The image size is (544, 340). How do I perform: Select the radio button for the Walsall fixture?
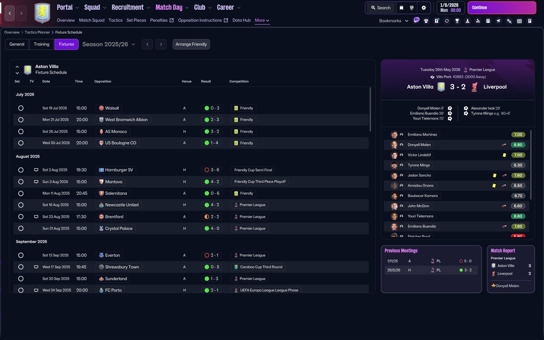tap(21, 108)
